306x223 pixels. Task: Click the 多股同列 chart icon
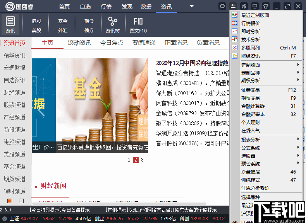click(235, 48)
